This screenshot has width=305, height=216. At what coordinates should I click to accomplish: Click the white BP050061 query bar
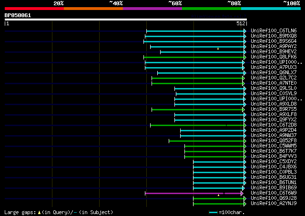coord(126,20)
